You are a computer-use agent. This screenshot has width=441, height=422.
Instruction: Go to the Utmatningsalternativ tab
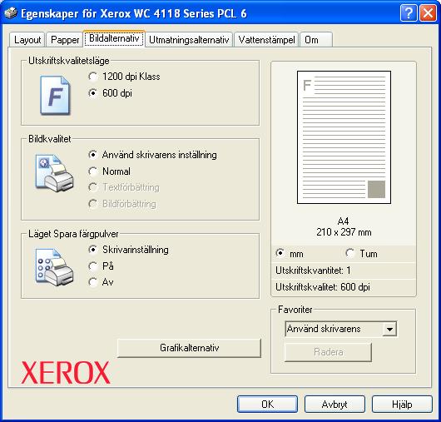(x=189, y=40)
